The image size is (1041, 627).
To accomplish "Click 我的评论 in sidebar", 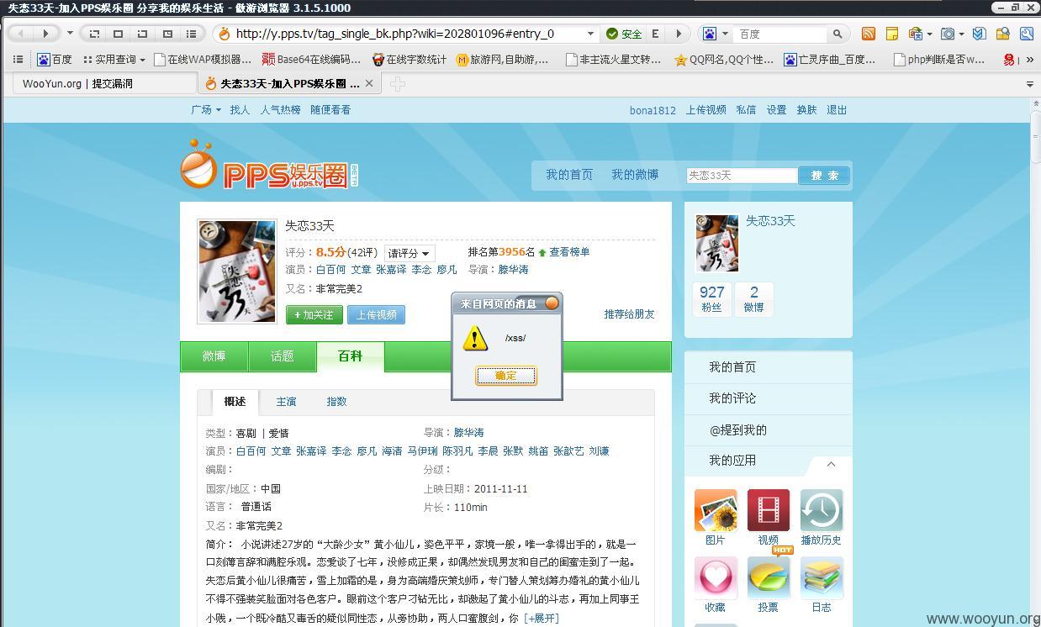I will 732,398.
